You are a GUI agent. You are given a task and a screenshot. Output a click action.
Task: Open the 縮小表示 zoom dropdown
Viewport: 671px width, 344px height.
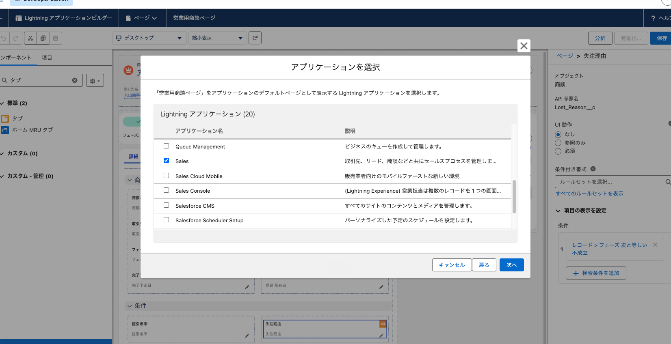[x=217, y=38]
